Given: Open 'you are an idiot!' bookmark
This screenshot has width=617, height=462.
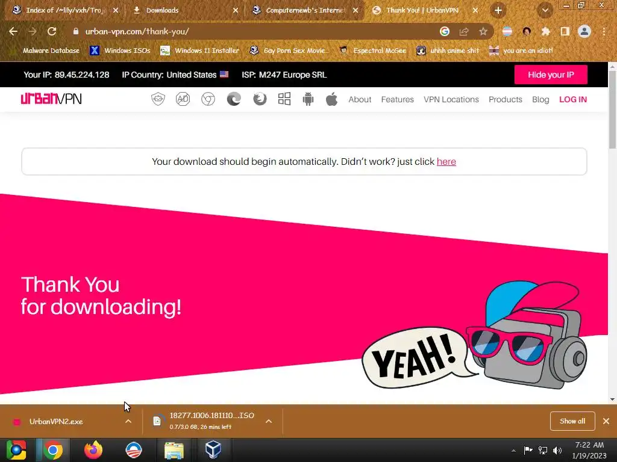Looking at the screenshot, I should [521, 51].
